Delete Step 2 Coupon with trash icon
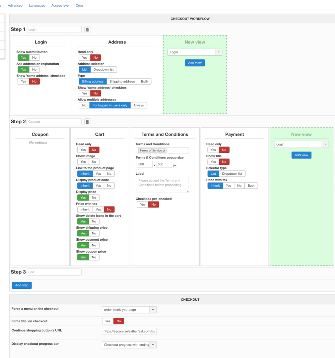 point(87,122)
